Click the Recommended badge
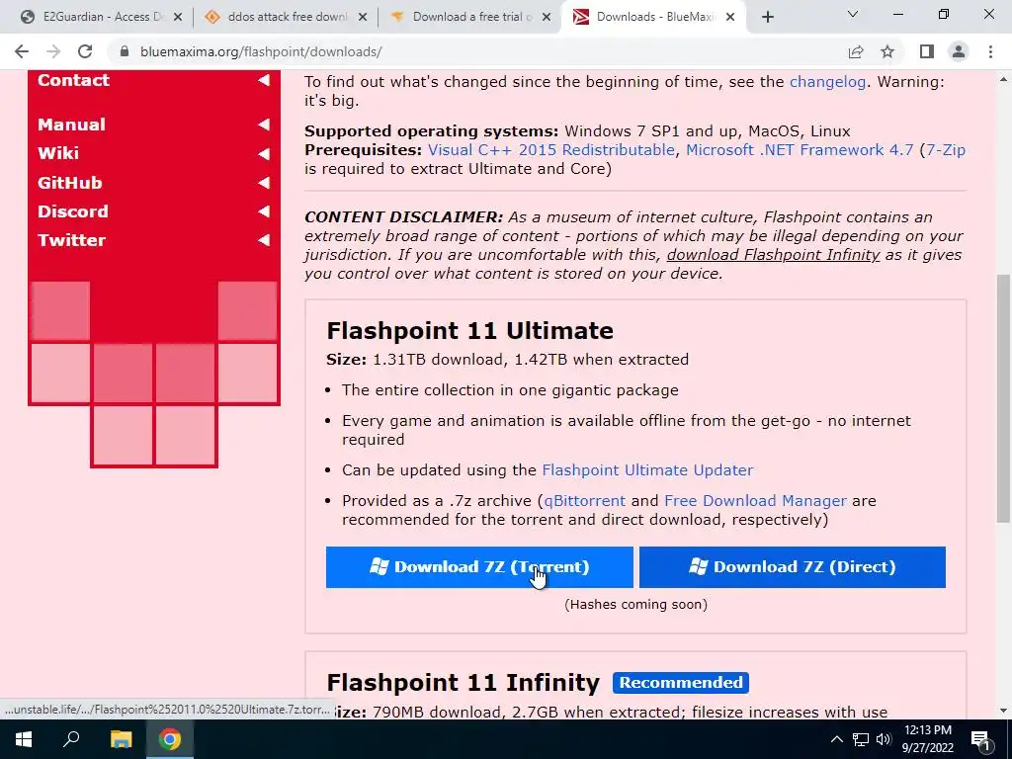 pyautogui.click(x=681, y=683)
